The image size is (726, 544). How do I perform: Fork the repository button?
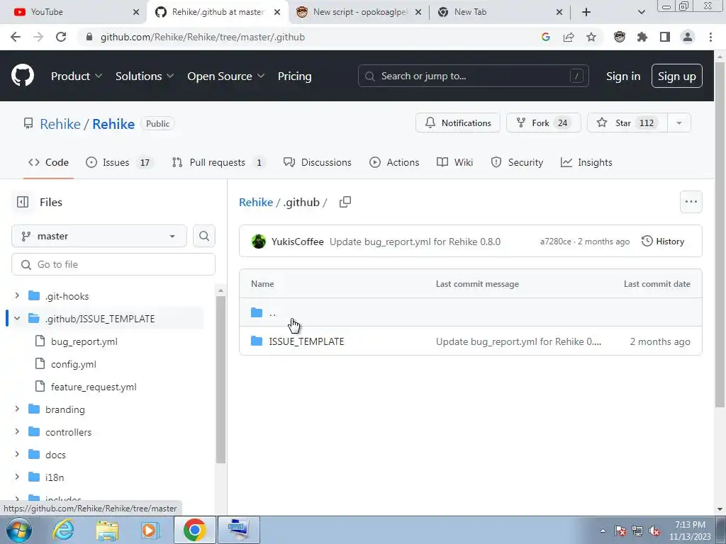pyautogui.click(x=543, y=123)
